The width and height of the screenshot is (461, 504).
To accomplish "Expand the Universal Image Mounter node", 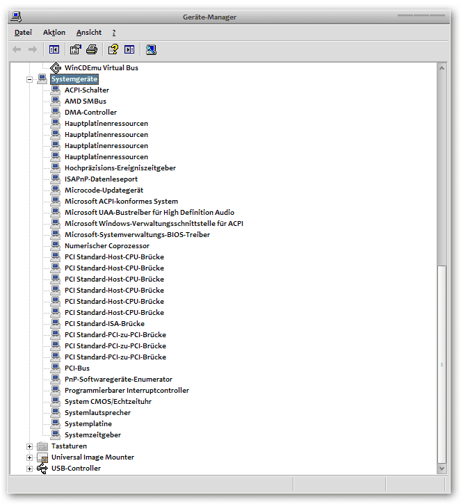I will point(29,457).
